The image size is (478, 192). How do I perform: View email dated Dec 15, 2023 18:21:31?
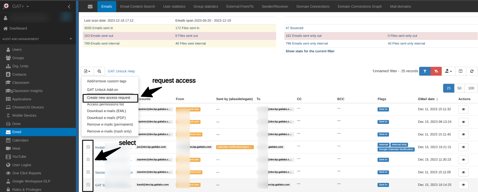point(463,147)
